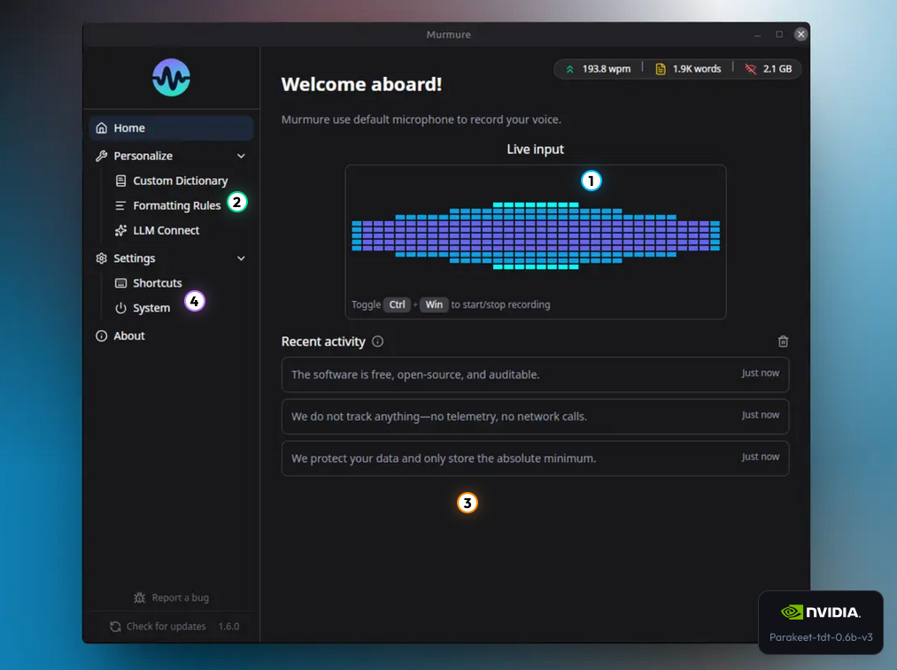Click Check for updates

(x=166, y=627)
